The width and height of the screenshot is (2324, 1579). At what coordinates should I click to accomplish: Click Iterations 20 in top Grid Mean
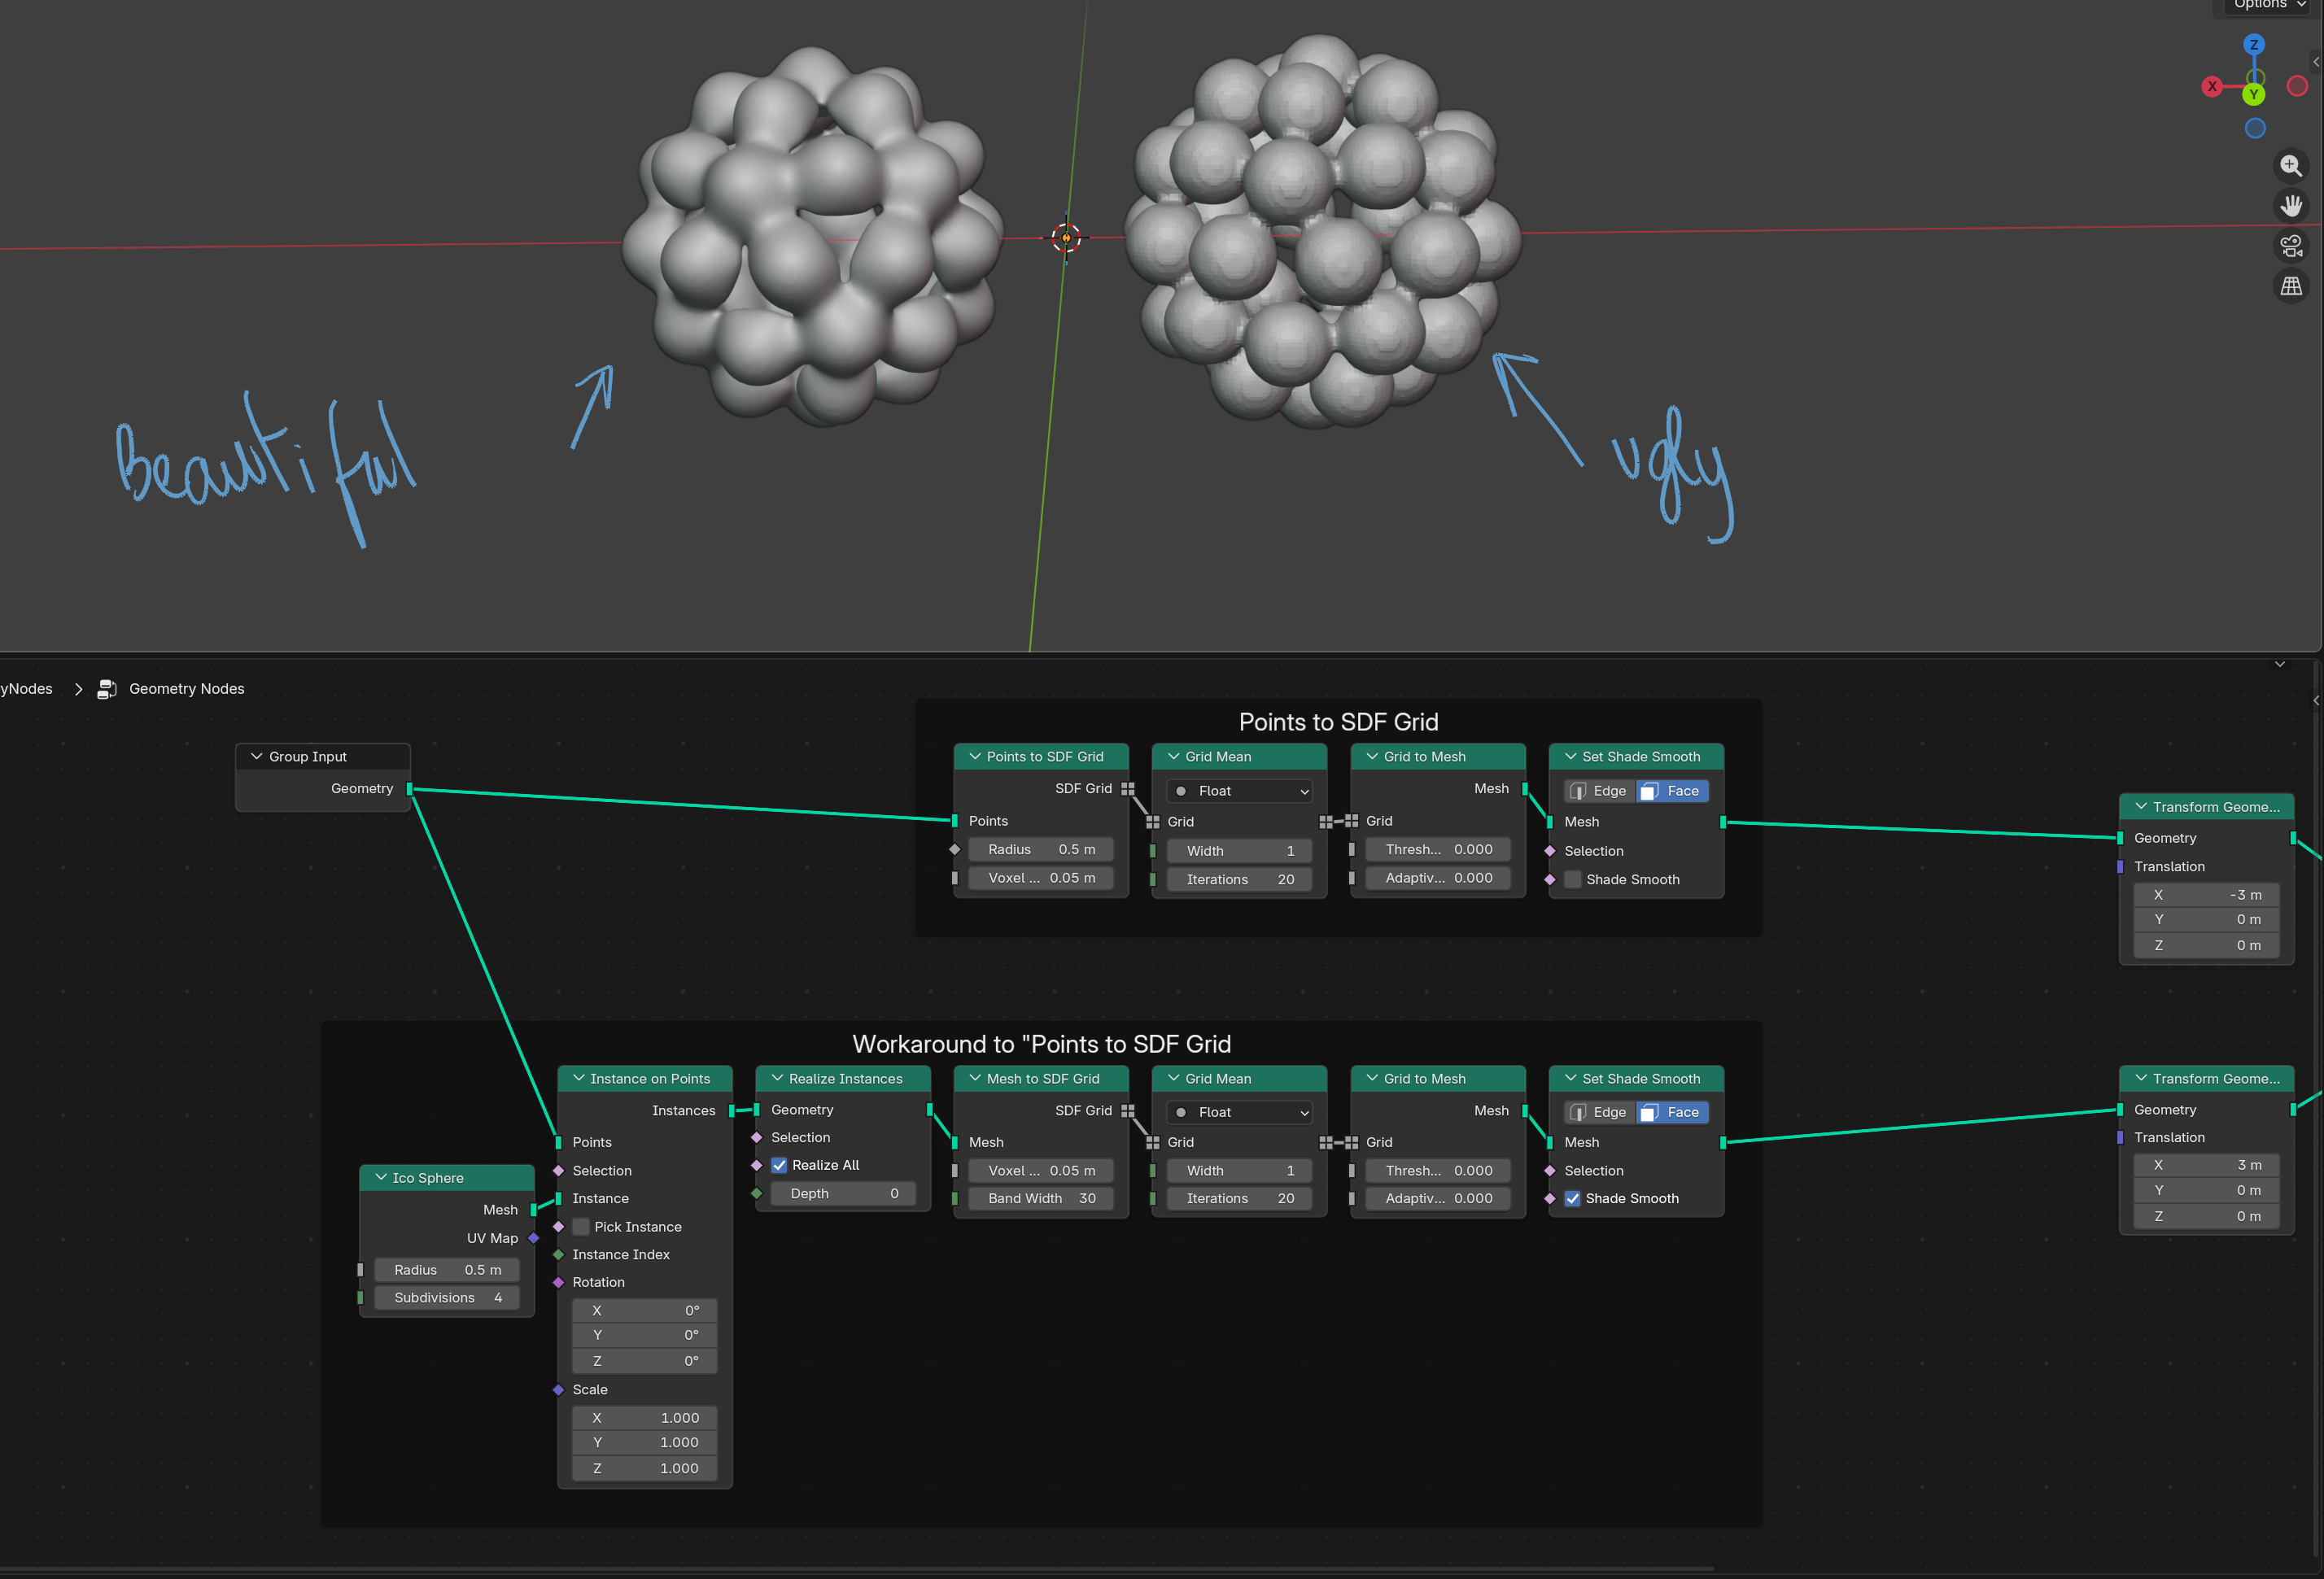(x=1239, y=880)
